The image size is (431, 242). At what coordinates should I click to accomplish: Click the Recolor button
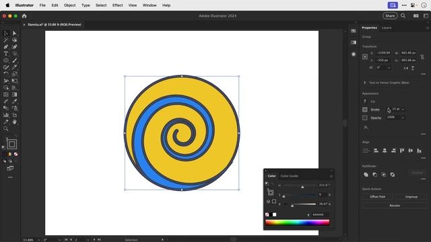395,206
